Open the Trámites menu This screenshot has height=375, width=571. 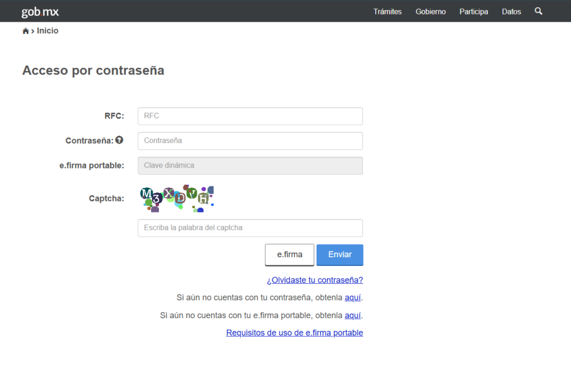coord(387,12)
